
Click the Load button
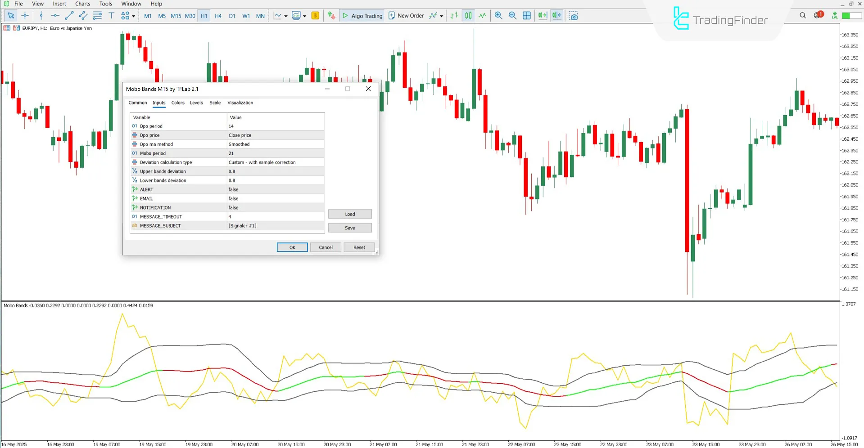point(350,214)
